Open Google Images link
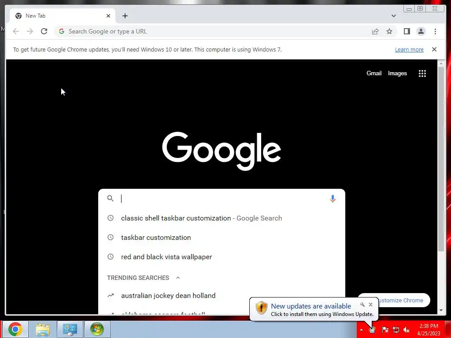This screenshot has height=338, width=451. (397, 73)
